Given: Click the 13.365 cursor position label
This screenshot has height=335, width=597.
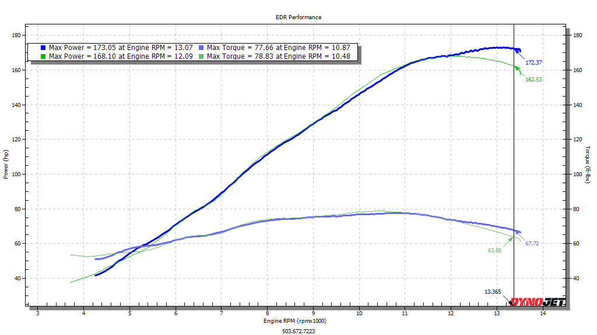Looking at the screenshot, I should 493,292.
